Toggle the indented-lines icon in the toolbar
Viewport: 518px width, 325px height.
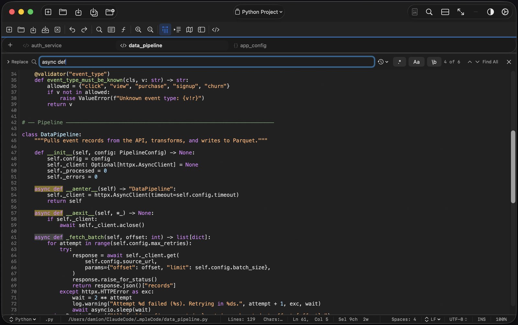[177, 30]
